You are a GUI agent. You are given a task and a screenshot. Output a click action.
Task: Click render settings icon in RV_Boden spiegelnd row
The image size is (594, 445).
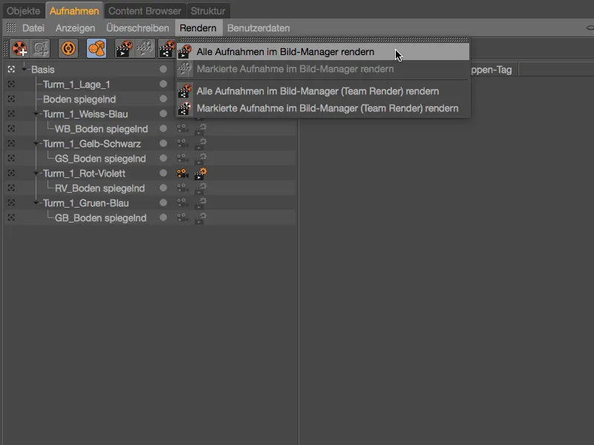[x=200, y=188]
